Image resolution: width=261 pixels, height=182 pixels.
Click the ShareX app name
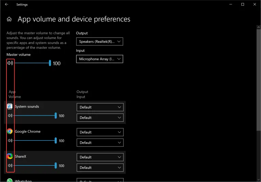[x=20, y=156]
